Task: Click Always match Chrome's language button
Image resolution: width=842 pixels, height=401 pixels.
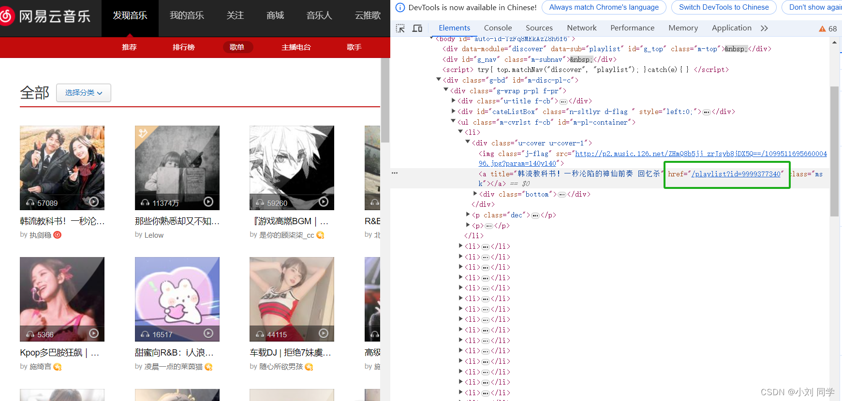Action: 604,7
